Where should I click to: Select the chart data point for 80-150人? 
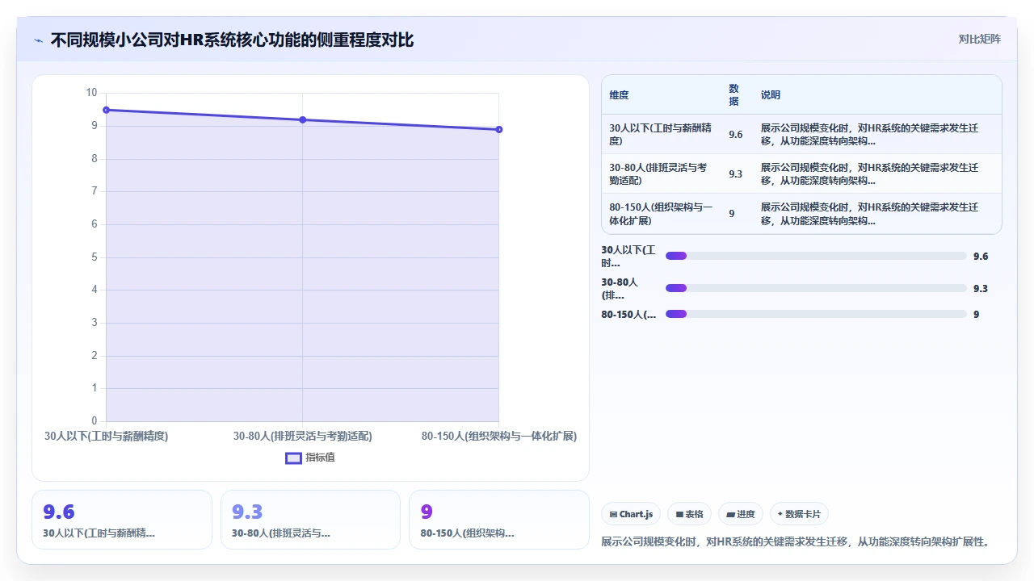coord(499,129)
